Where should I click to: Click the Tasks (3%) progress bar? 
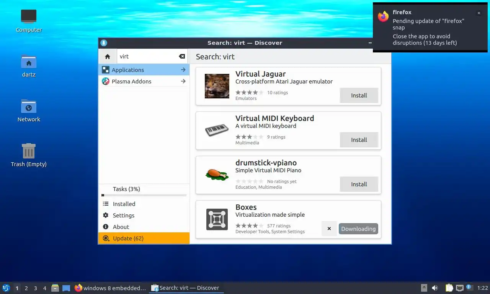coord(144,195)
